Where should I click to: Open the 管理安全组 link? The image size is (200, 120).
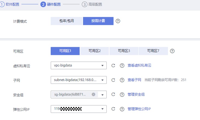pos(136,94)
